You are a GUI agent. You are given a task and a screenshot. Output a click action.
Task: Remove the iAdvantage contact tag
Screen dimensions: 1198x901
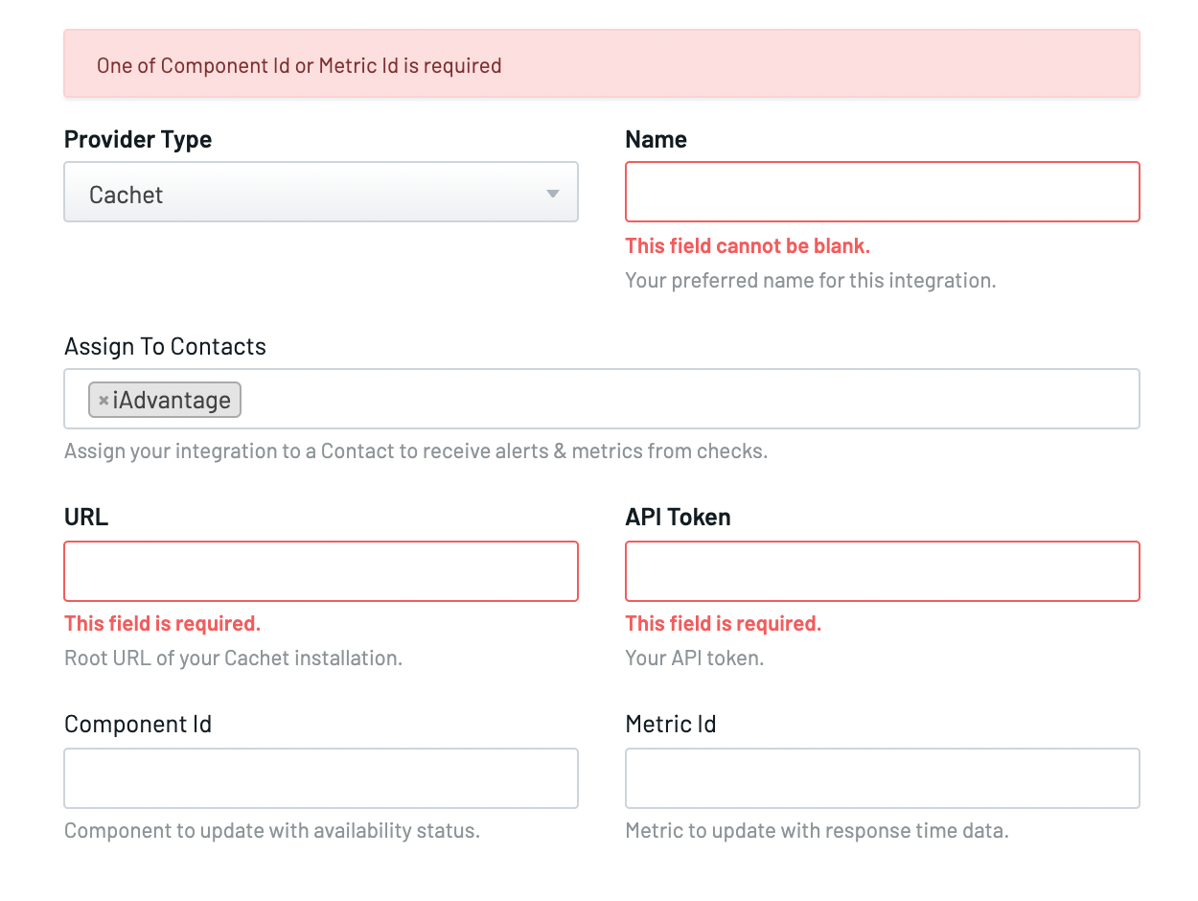103,400
